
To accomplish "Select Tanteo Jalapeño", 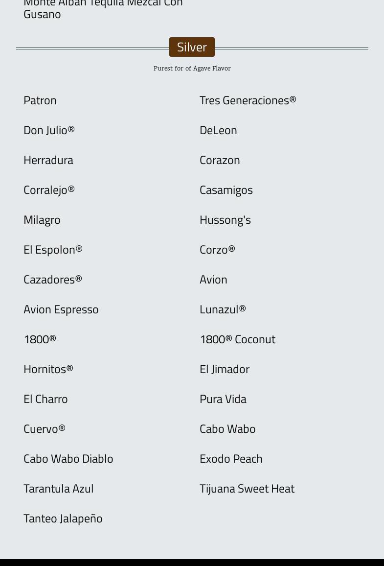I will (x=63, y=519).
